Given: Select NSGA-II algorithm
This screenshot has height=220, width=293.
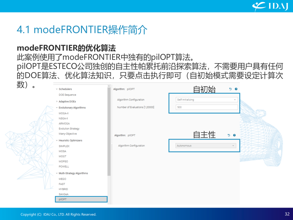Looking at the screenshot, I should pyautogui.click(x=63, y=118).
